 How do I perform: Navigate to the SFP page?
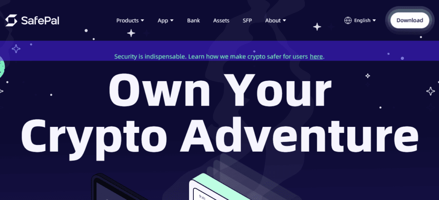[247, 21]
